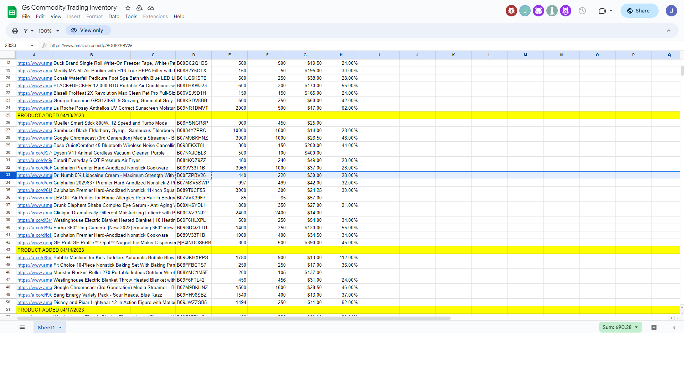Show the side panel arrow
This screenshot has height=371, width=685.
[x=674, y=328]
